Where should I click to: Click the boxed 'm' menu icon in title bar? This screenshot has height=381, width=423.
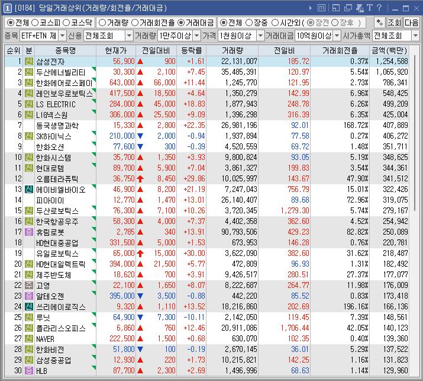(321, 8)
